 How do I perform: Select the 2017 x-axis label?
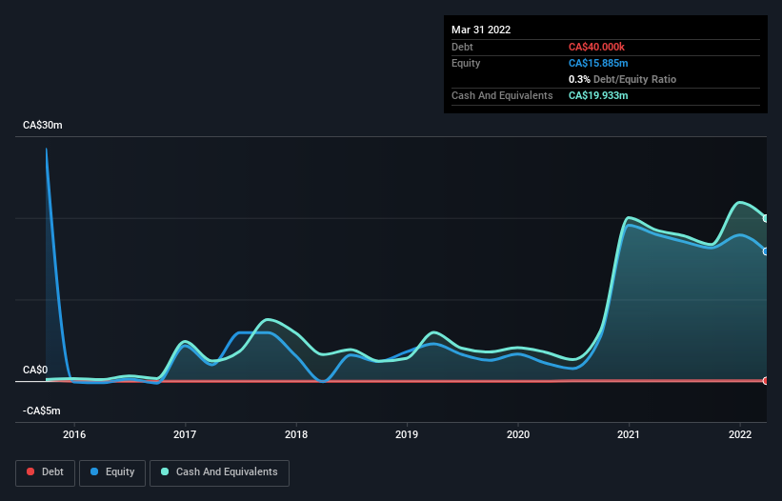pos(185,434)
